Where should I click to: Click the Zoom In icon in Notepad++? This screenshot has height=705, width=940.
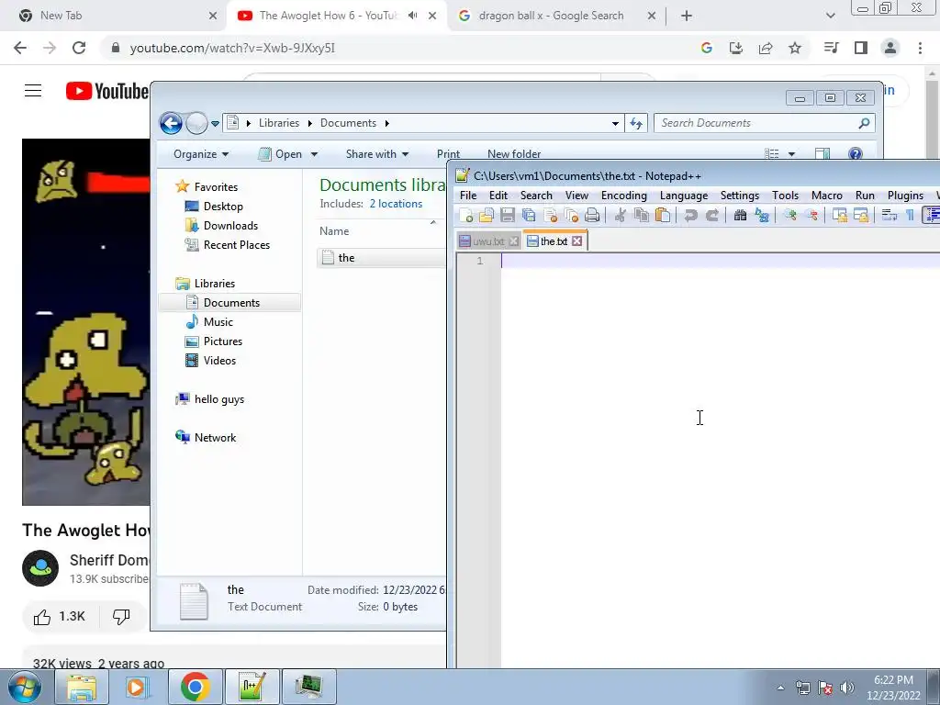790,215
